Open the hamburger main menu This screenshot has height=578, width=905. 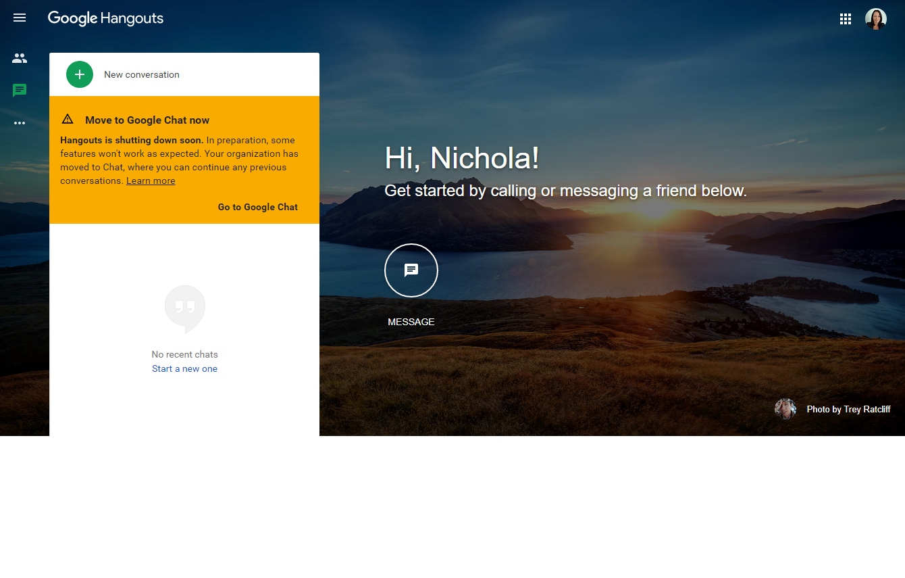coord(20,18)
